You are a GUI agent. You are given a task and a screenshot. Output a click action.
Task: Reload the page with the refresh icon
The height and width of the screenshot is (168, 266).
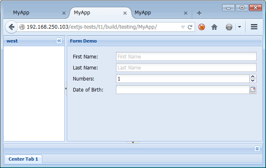190,27
